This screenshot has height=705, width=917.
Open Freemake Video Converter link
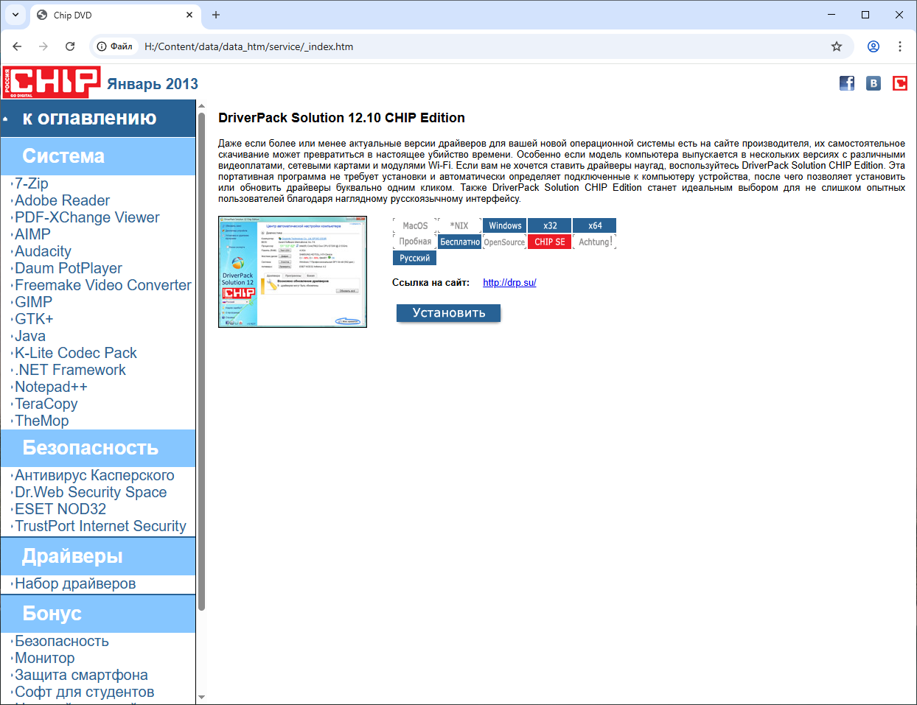pos(103,285)
